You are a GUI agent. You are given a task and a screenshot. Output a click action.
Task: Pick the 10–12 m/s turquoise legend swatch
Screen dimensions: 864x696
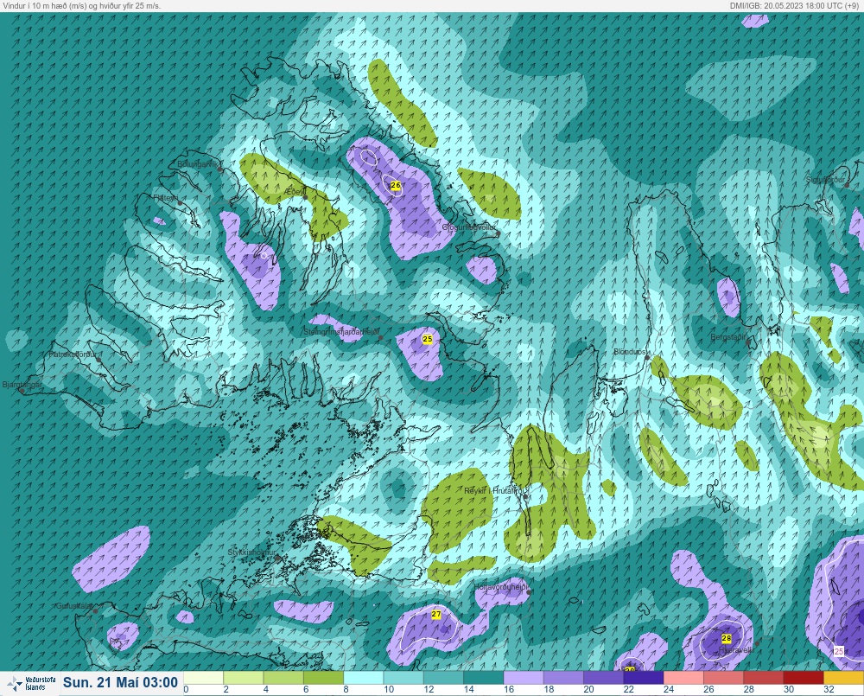(403, 677)
